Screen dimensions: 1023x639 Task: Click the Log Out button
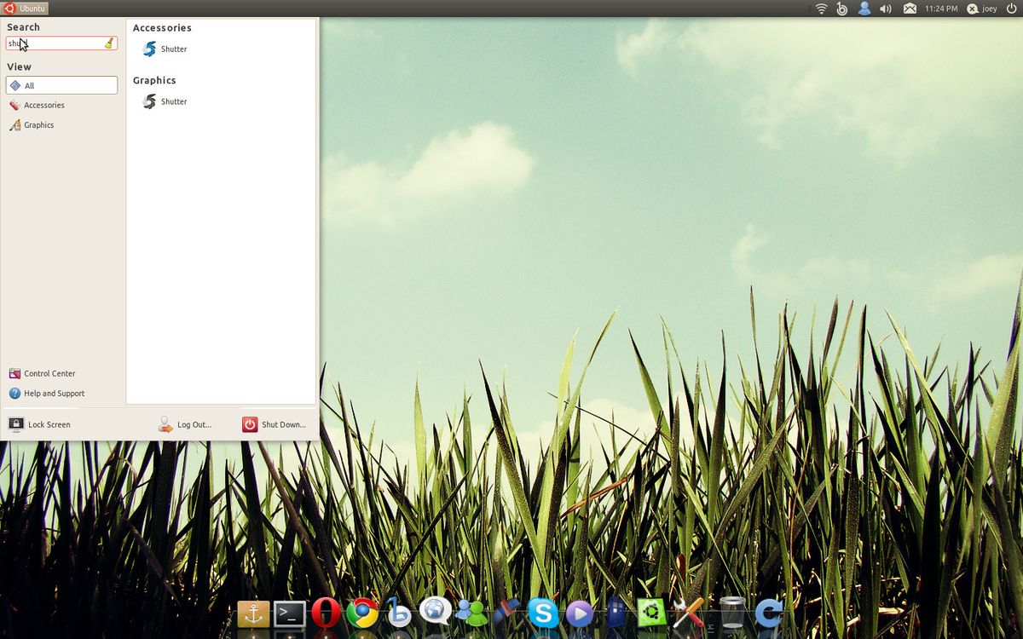click(x=185, y=424)
